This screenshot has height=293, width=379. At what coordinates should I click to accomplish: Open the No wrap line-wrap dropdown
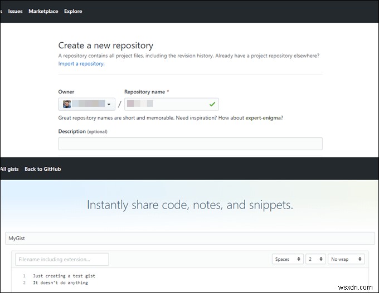tap(346, 259)
